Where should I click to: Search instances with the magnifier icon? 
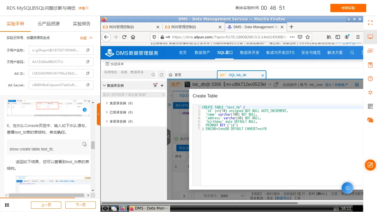coord(153,75)
